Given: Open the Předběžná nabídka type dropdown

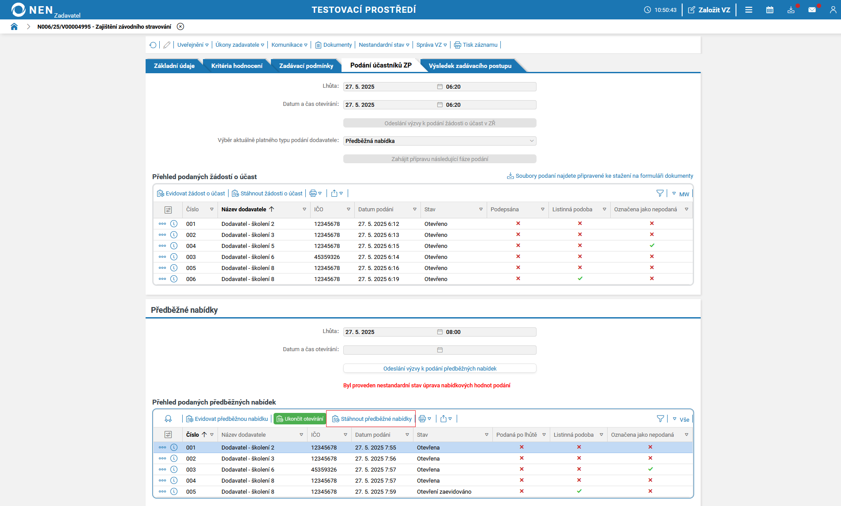Looking at the screenshot, I should click(x=439, y=141).
